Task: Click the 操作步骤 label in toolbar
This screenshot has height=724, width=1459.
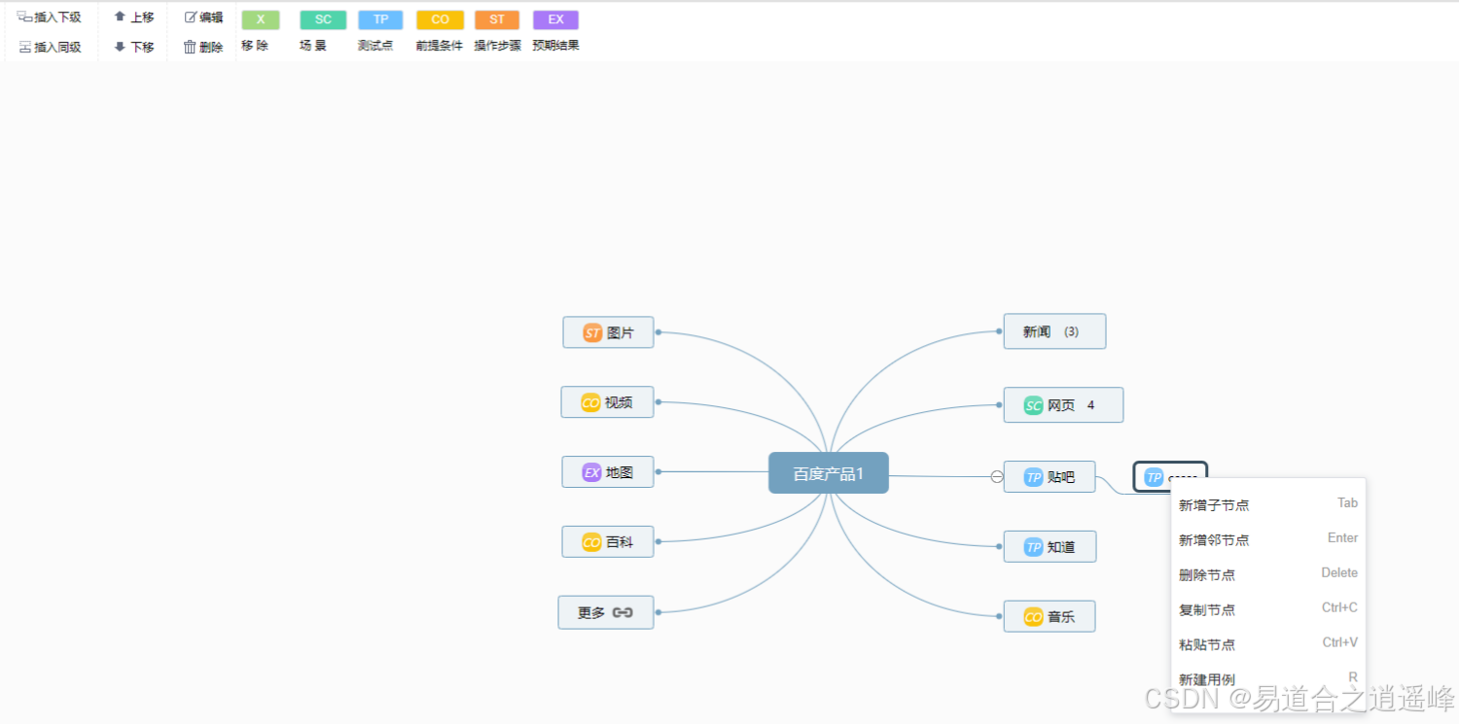Action: tap(498, 46)
